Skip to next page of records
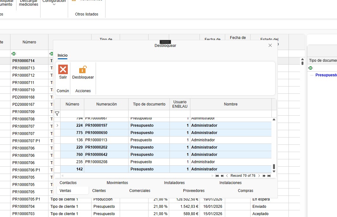Screen dimensions: 337x217 click(x=264, y=176)
